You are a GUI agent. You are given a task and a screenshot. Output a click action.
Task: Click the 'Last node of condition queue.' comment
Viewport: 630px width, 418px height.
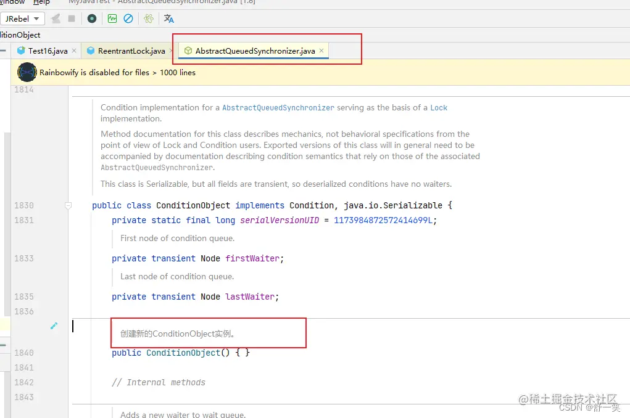tap(177, 276)
